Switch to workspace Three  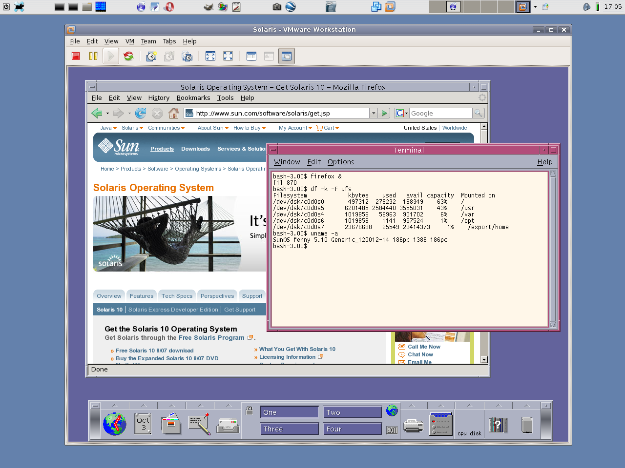(x=290, y=429)
